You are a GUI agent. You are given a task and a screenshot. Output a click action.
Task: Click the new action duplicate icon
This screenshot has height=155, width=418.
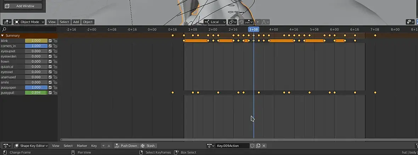(258, 146)
